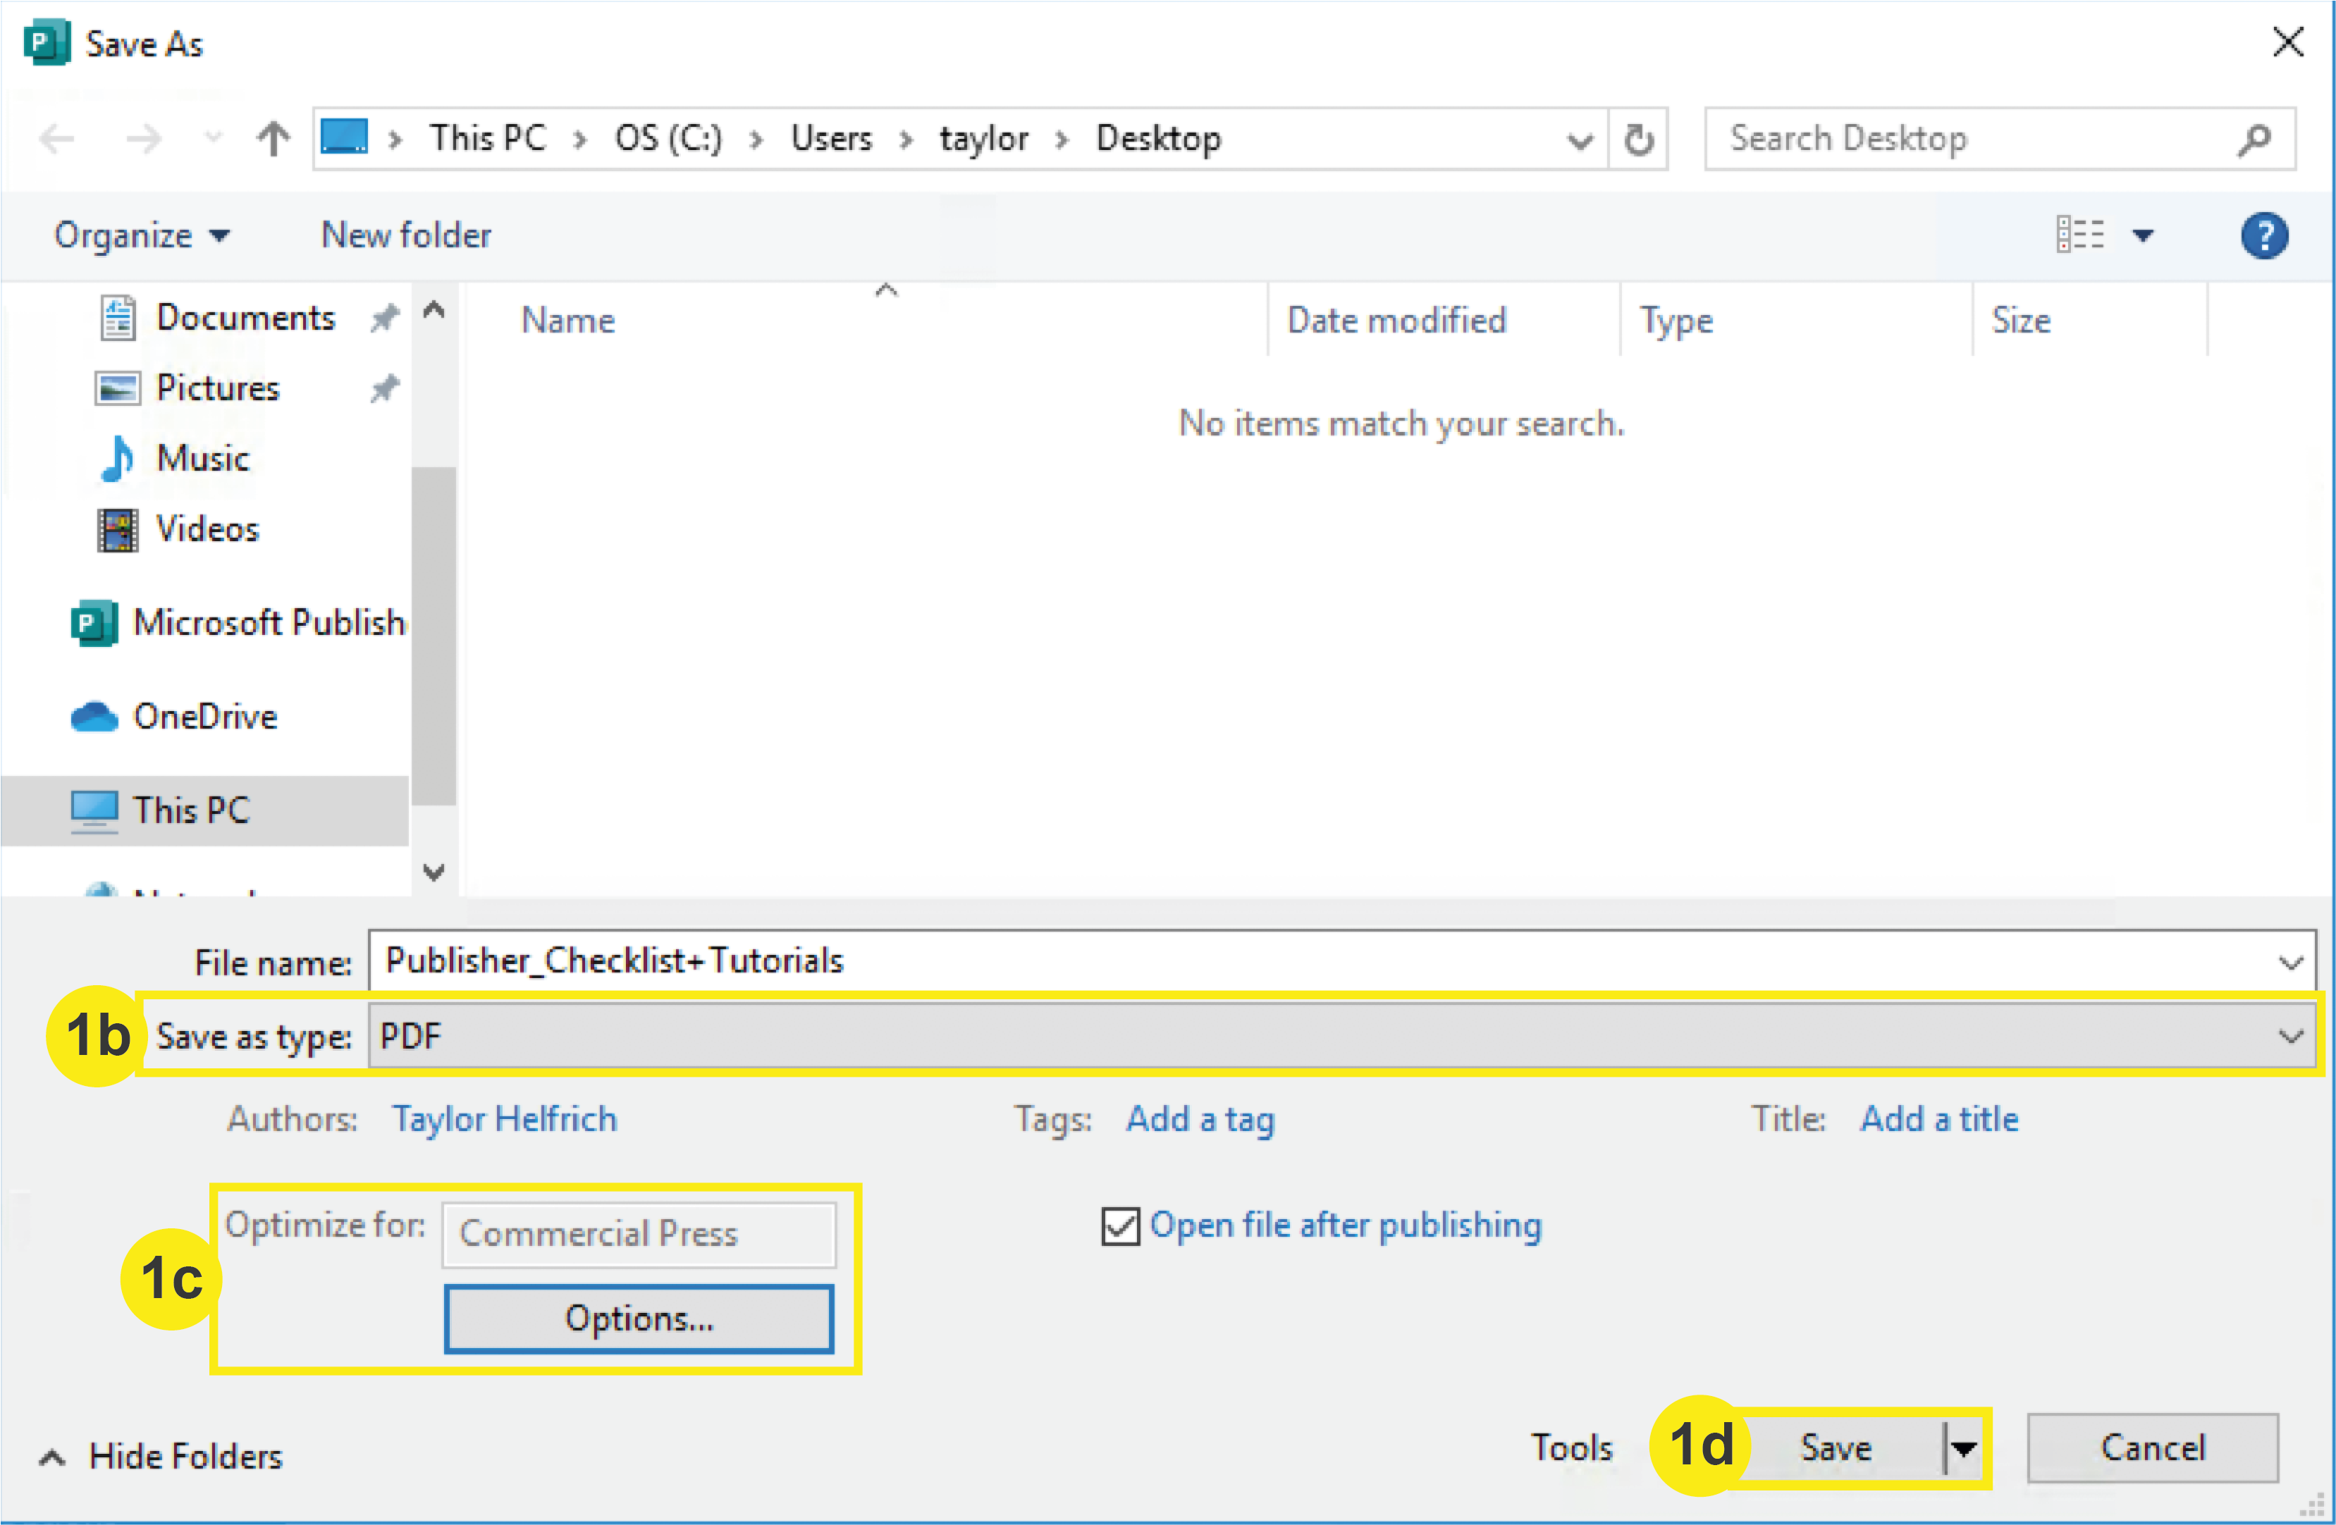Select the Desktop breadcrumb segment
The height and width of the screenshot is (1525, 2336).
(1158, 138)
